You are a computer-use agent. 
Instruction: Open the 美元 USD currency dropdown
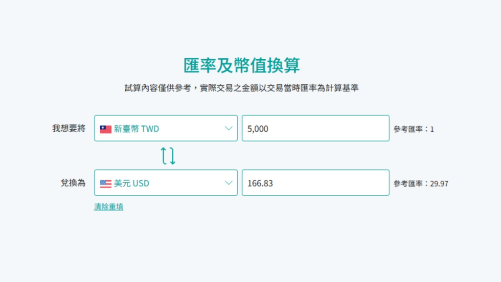tap(166, 183)
